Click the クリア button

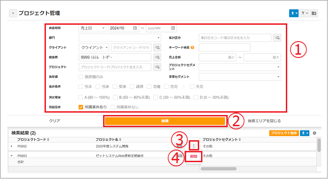55,121
